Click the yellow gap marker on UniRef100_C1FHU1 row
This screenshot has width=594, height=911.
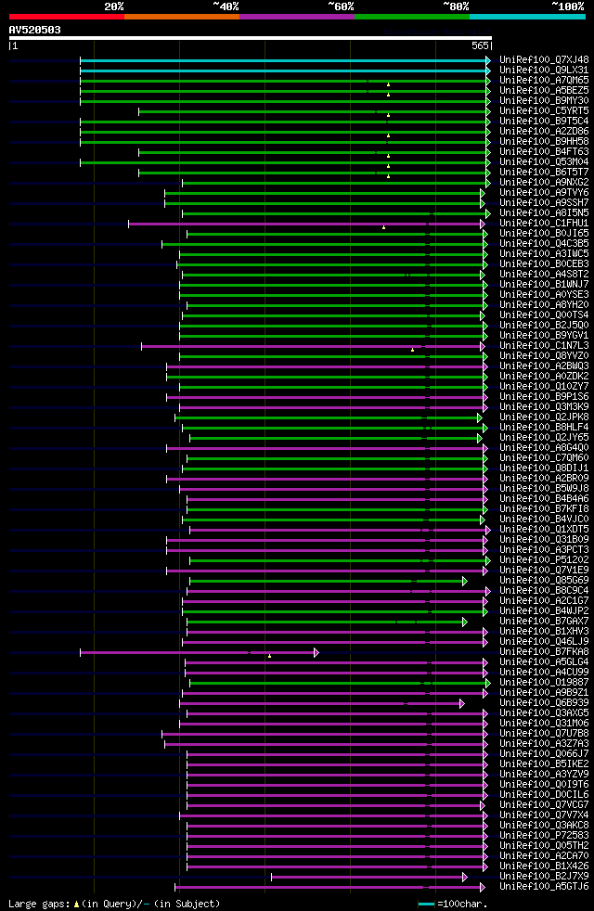point(383,228)
